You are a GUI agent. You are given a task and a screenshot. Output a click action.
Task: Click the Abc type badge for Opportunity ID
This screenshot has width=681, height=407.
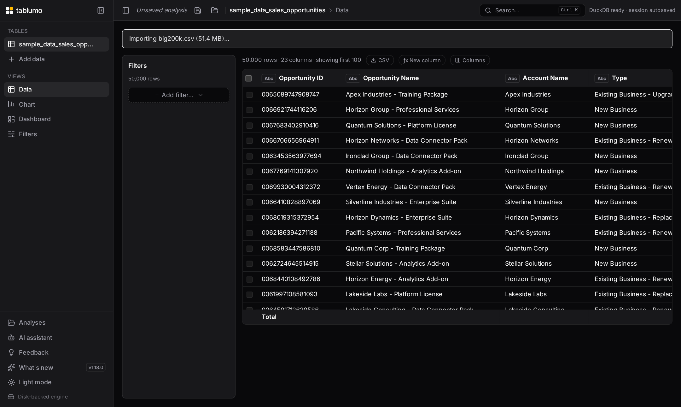coord(269,78)
